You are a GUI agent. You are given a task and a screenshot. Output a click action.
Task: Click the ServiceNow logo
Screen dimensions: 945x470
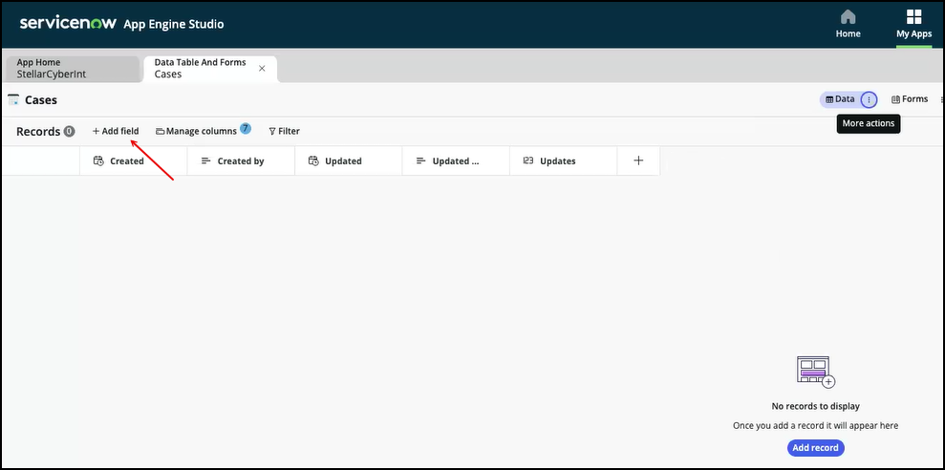tap(65, 23)
